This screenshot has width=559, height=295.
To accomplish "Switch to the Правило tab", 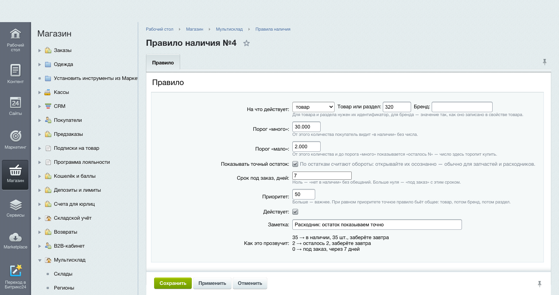I will [163, 62].
